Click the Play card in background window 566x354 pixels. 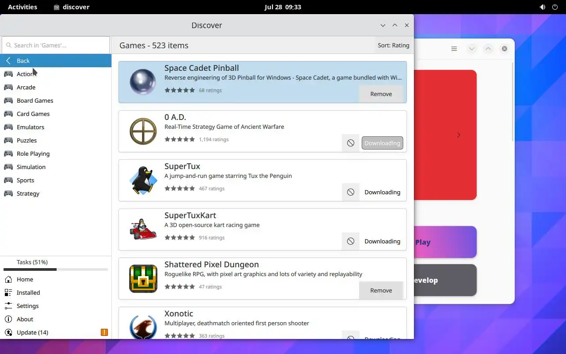click(x=445, y=242)
